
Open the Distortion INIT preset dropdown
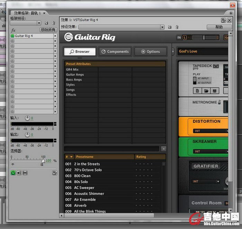coord(227,131)
